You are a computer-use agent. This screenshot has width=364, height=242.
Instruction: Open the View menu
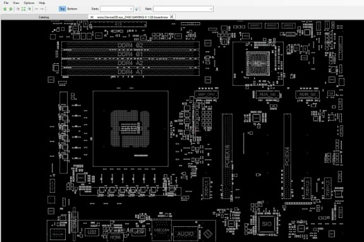pyautogui.click(x=16, y=3)
